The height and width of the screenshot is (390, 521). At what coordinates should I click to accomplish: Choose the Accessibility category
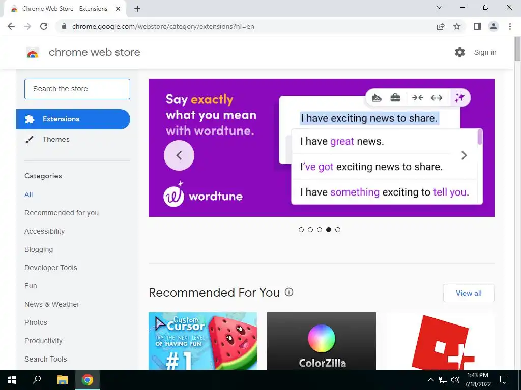pyautogui.click(x=45, y=231)
